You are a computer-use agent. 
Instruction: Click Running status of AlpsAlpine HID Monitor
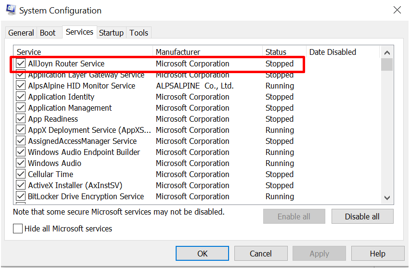280,86
